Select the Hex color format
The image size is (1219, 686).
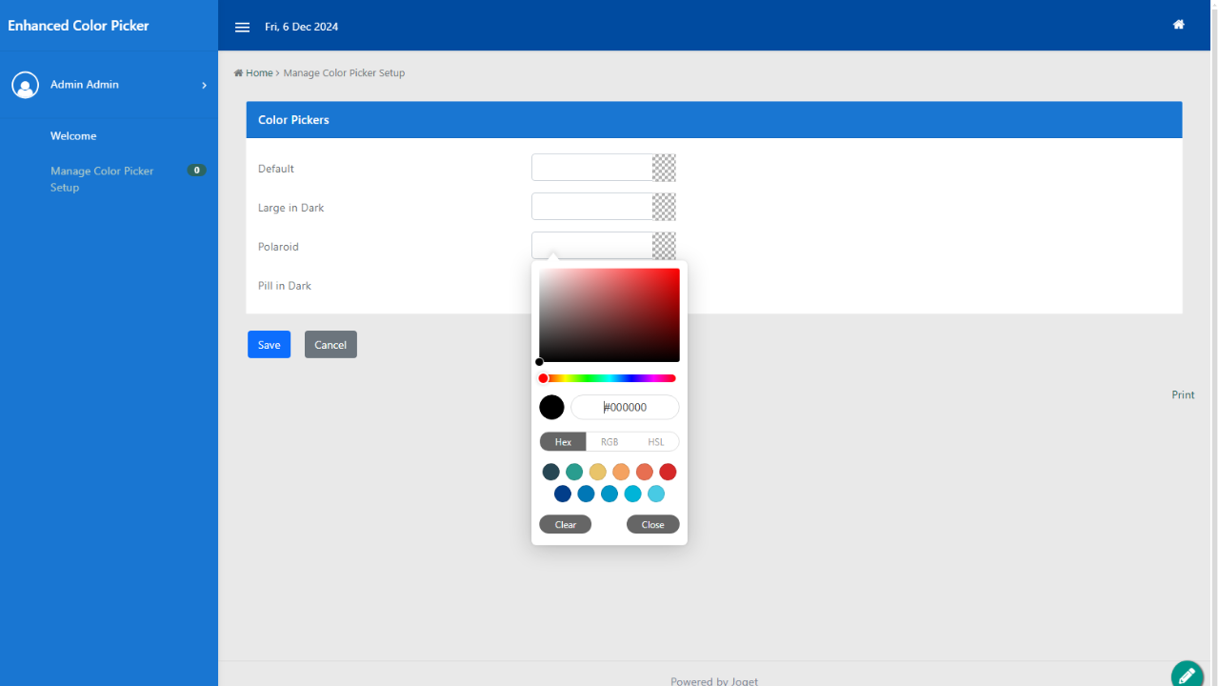[x=563, y=442]
